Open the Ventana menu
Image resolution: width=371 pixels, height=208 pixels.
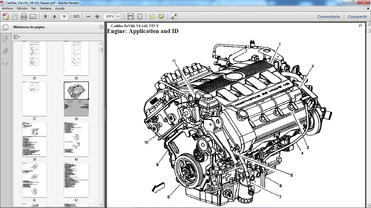pyautogui.click(x=45, y=8)
